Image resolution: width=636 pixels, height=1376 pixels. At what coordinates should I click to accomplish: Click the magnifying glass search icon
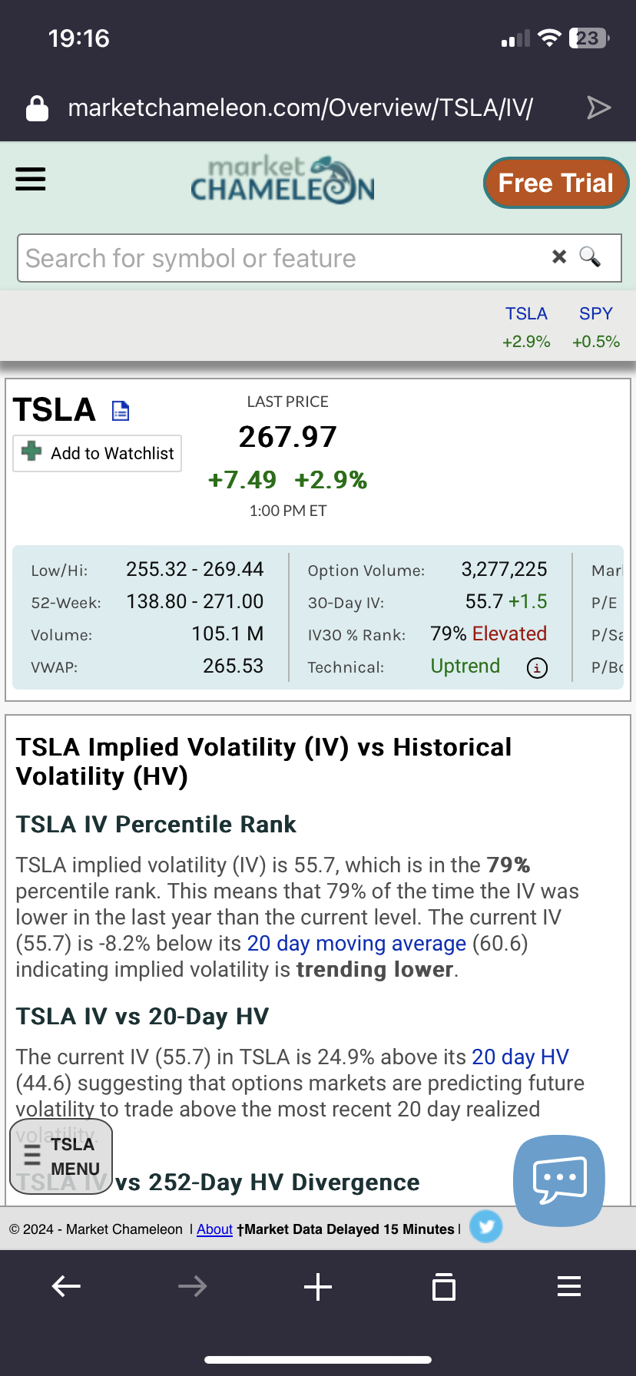click(590, 256)
